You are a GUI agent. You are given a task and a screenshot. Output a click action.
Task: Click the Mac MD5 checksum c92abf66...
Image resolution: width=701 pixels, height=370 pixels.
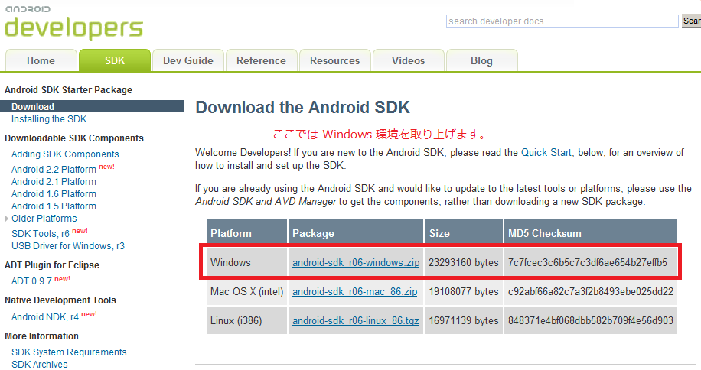591,292
